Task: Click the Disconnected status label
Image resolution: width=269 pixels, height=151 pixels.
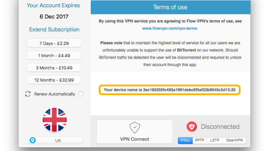Action: pos(220,127)
